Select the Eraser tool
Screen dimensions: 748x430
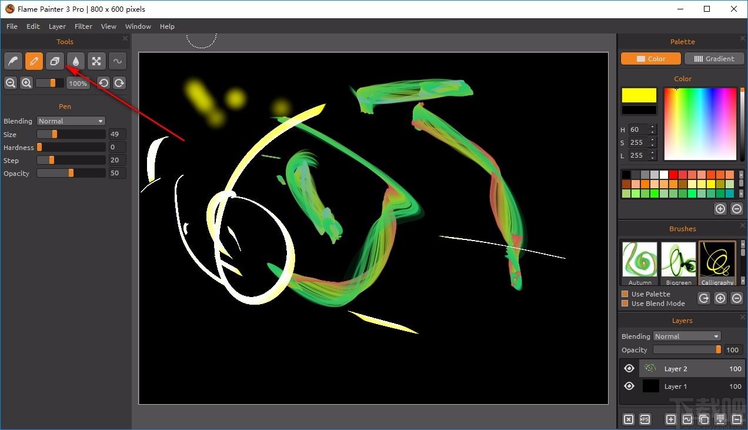point(55,61)
